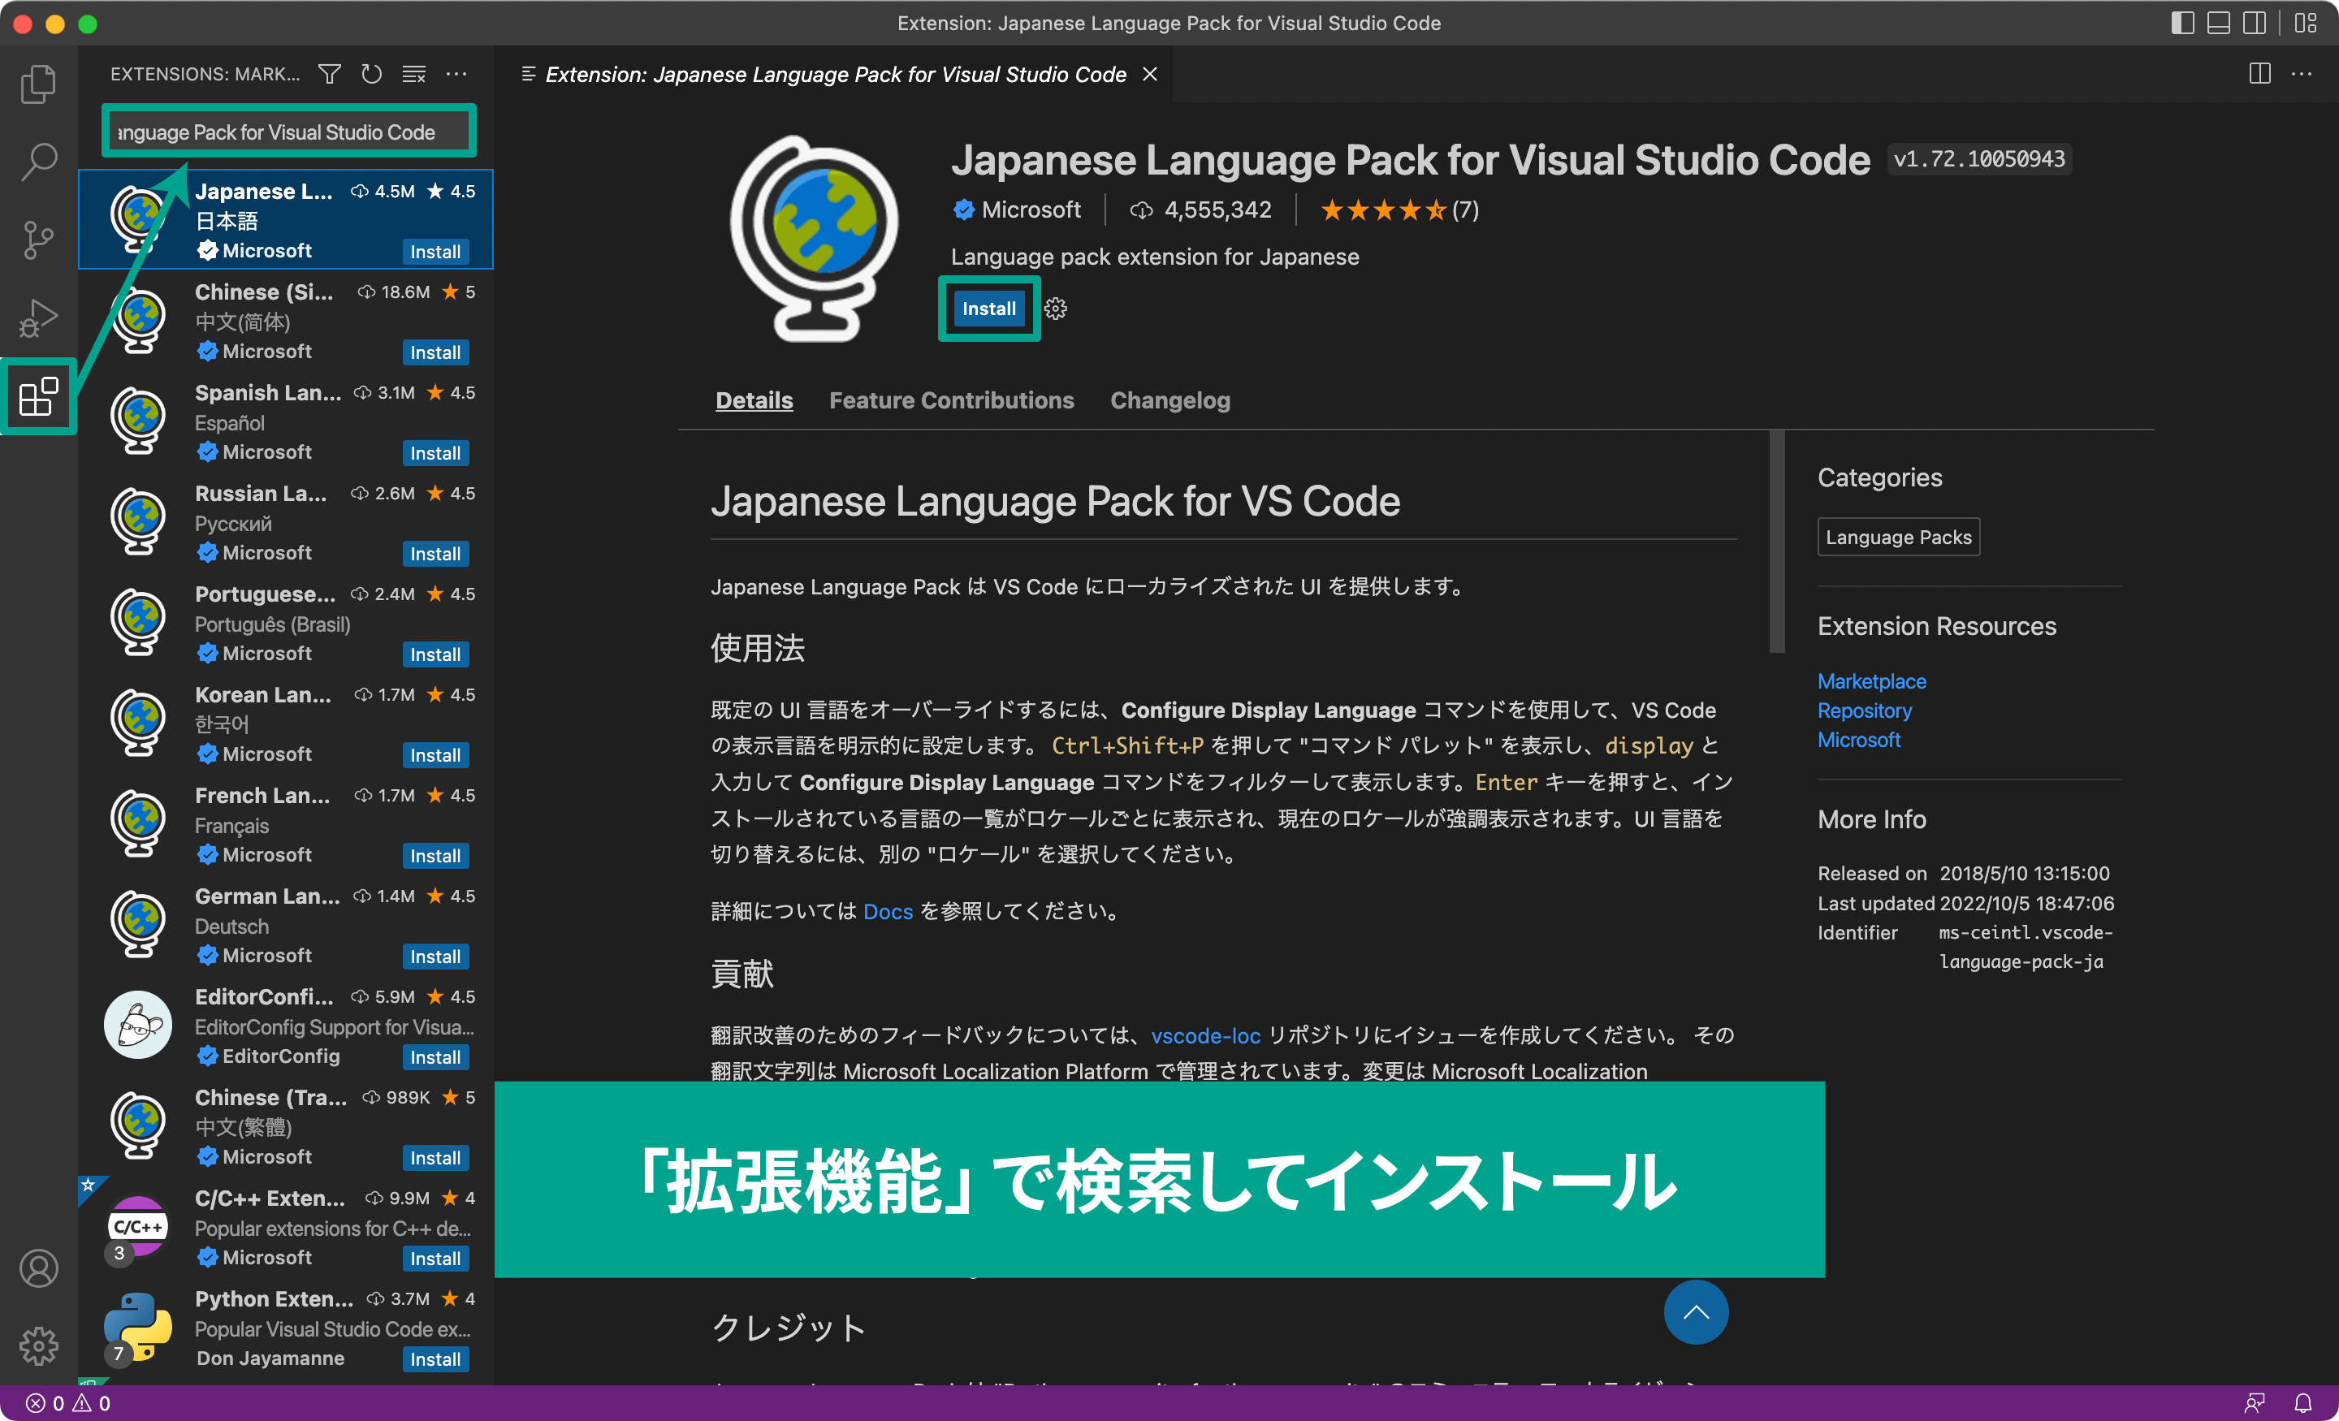Install the Portuguese Language Pack from list
The width and height of the screenshot is (2339, 1421).
click(x=435, y=654)
